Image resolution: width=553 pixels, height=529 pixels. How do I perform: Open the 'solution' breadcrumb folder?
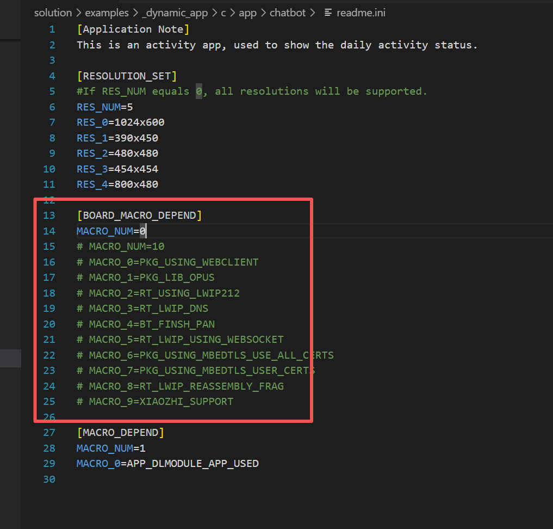click(53, 13)
